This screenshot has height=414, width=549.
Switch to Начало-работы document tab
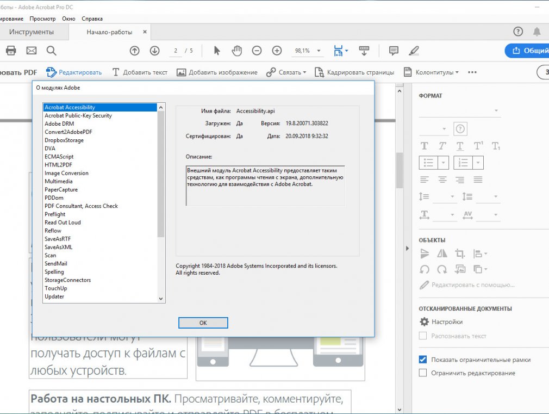pos(109,32)
